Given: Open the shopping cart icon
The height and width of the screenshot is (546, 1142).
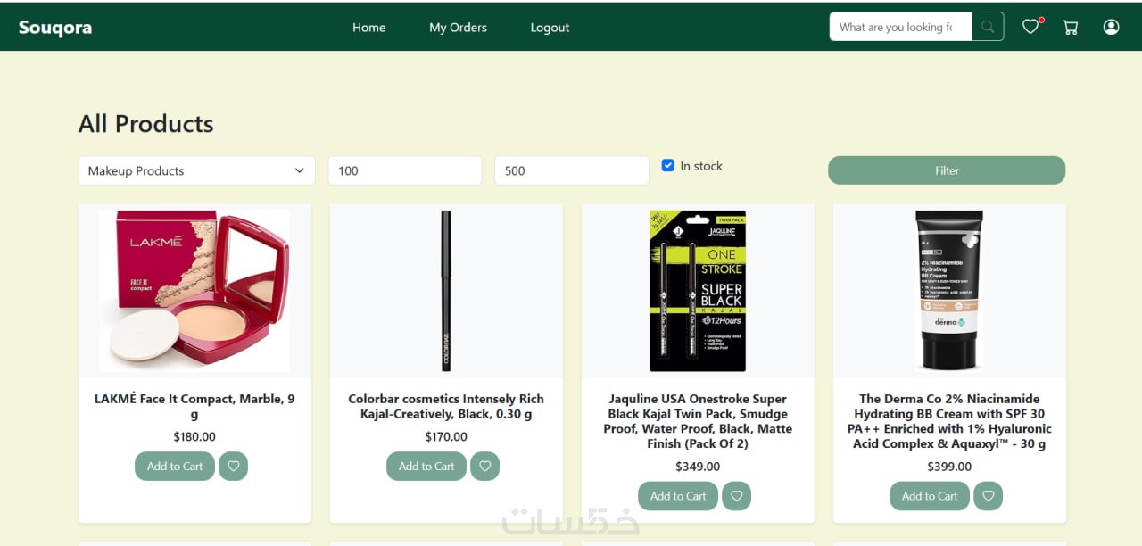Looking at the screenshot, I should [x=1071, y=27].
